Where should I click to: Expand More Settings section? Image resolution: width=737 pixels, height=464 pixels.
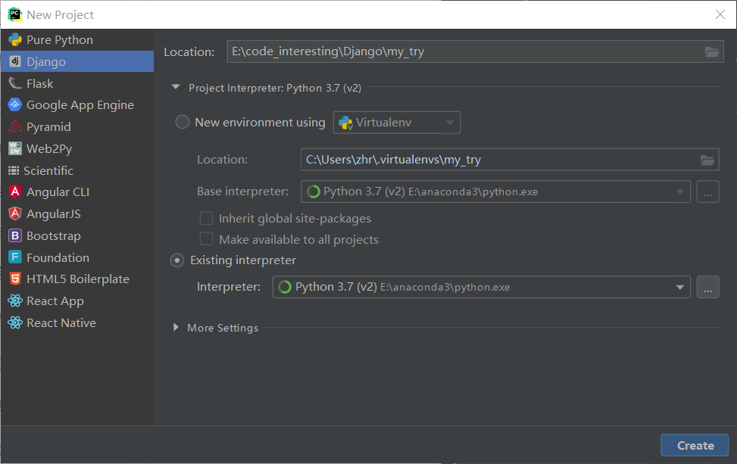point(176,327)
